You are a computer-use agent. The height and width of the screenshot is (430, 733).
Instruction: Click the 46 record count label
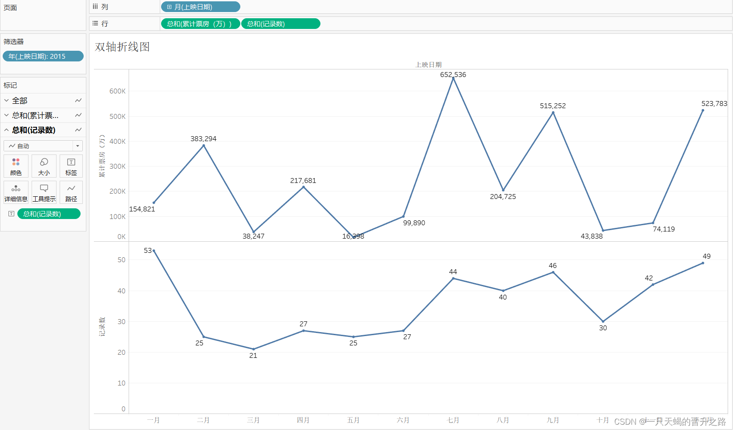pyautogui.click(x=553, y=265)
